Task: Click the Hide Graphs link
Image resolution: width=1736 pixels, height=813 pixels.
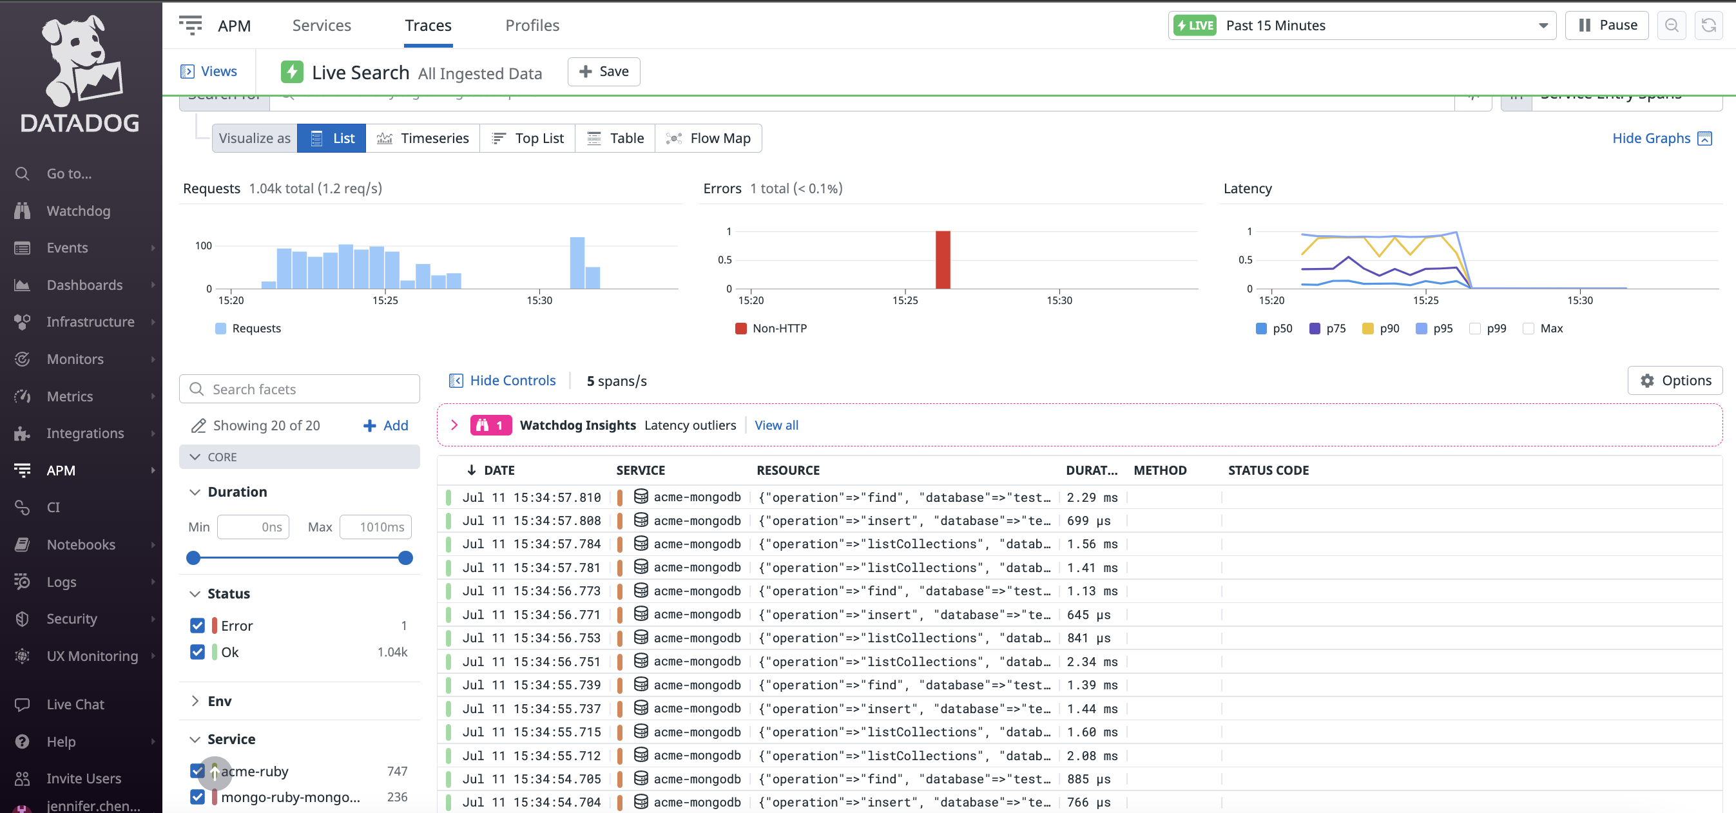Action: (x=1650, y=138)
